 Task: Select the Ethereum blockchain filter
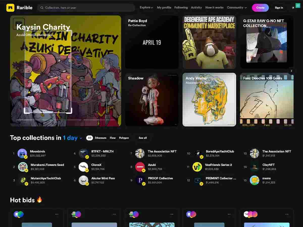(x=100, y=138)
